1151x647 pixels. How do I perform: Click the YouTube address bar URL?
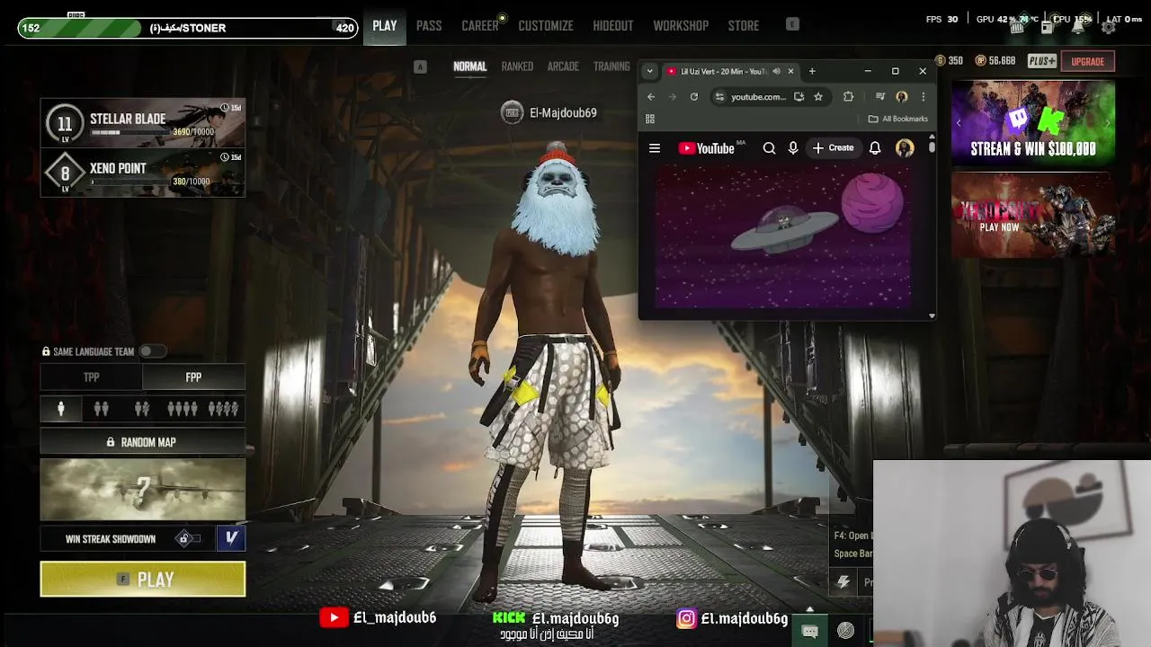[758, 97]
